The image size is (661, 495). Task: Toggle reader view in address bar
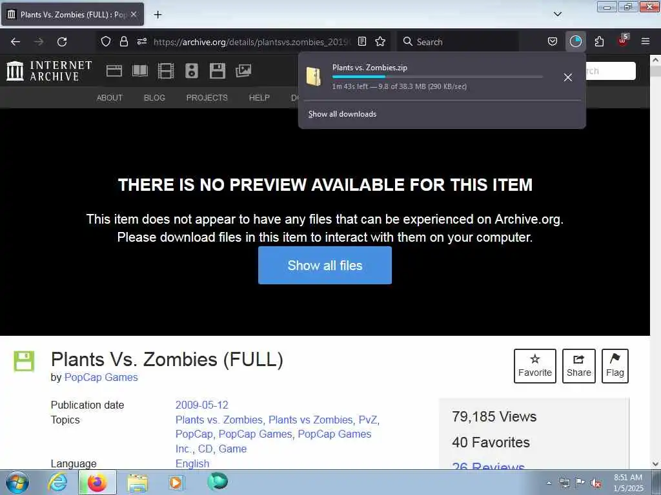pyautogui.click(x=362, y=42)
